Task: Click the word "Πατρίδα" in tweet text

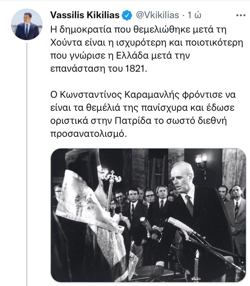Action: pyautogui.click(x=133, y=121)
